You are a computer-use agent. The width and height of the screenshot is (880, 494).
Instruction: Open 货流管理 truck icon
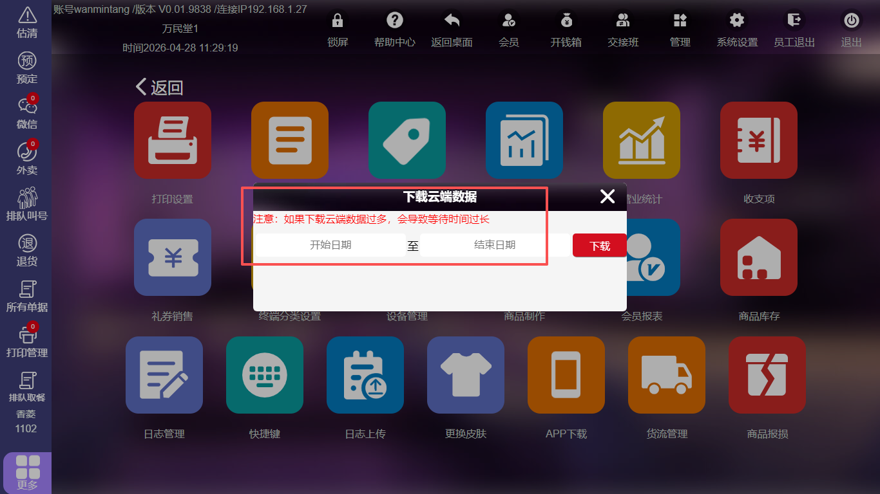click(x=667, y=375)
